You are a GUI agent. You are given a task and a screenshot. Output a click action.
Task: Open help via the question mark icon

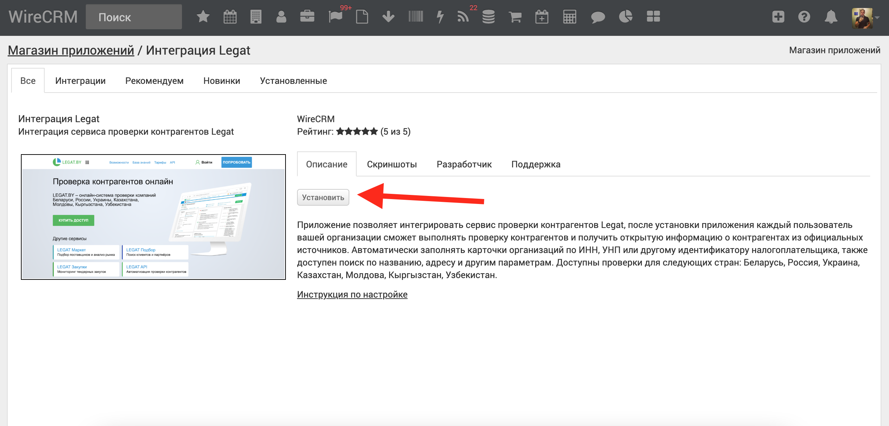[x=804, y=16]
